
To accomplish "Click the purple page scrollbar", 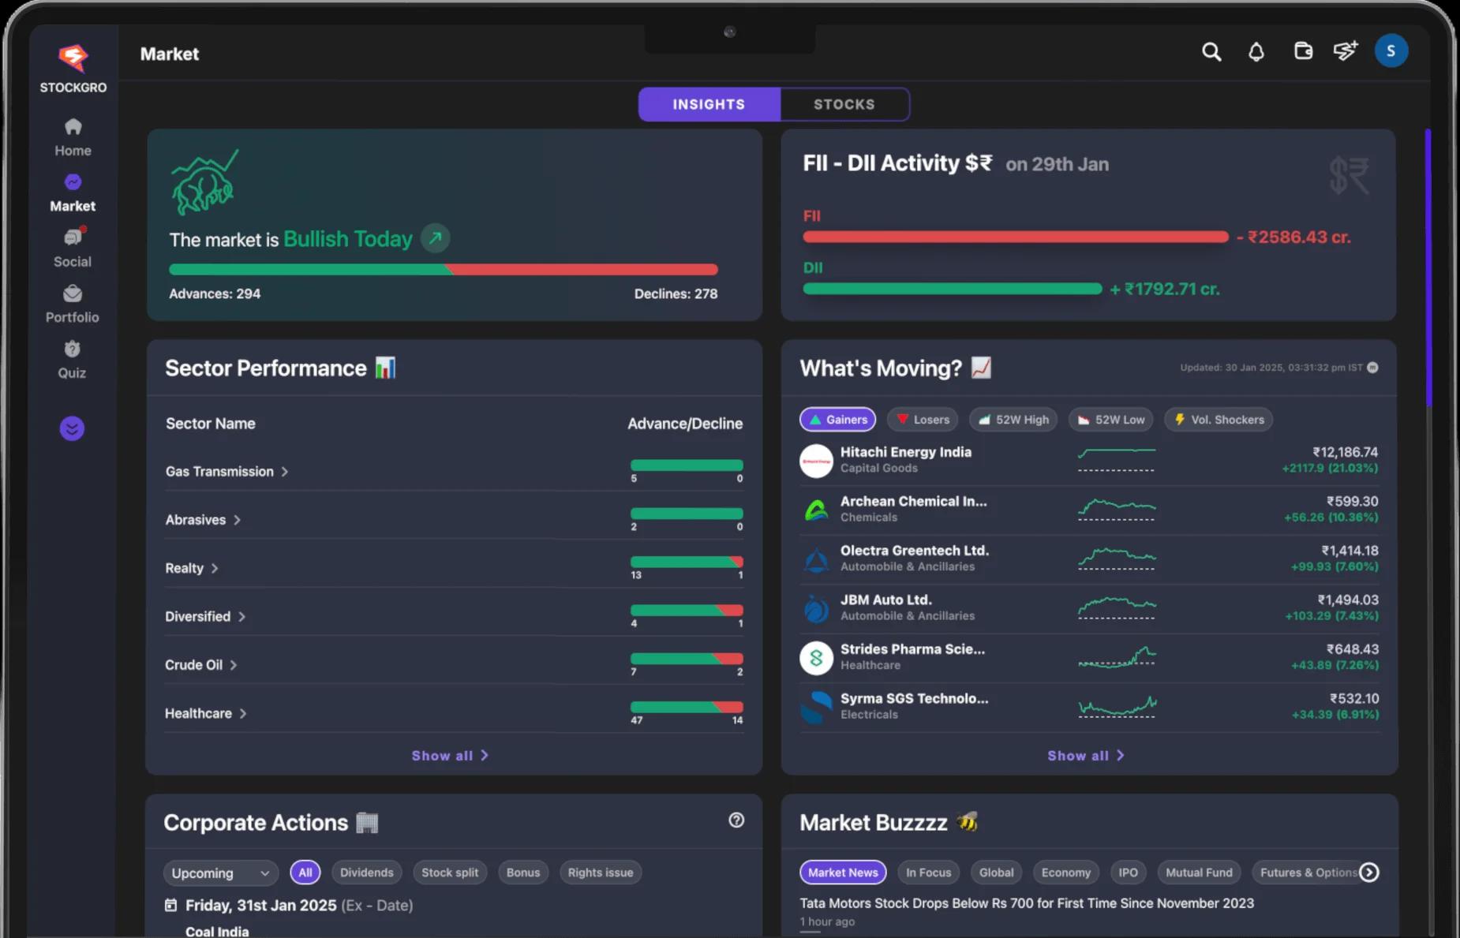I will click(x=1428, y=268).
